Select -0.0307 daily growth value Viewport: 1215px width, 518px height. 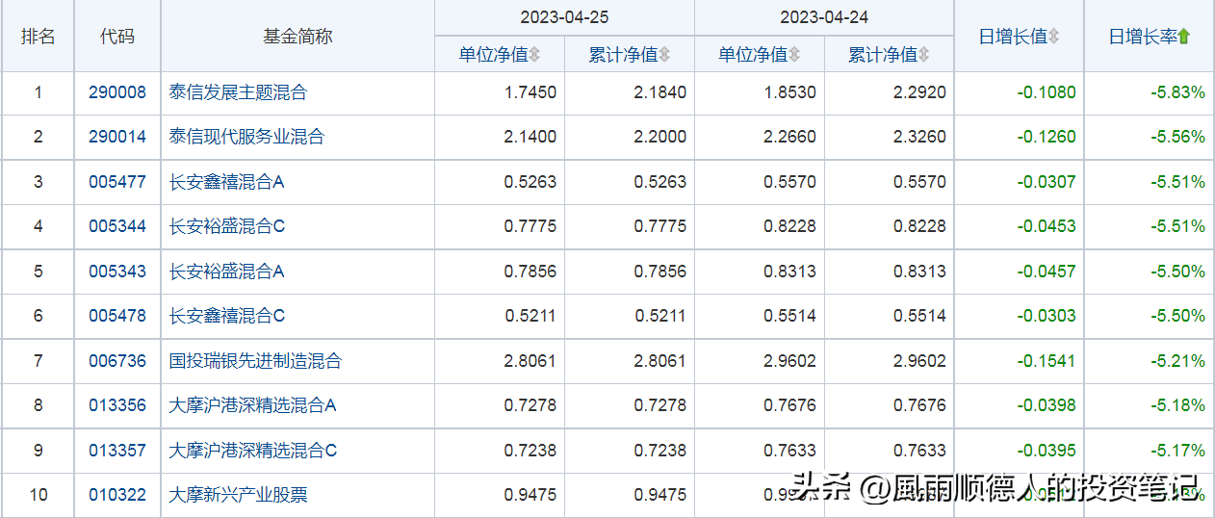[1047, 182]
